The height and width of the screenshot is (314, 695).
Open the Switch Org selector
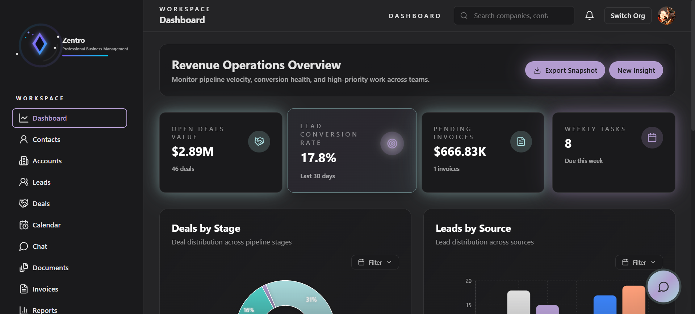pyautogui.click(x=628, y=16)
